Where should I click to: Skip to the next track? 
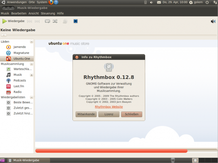37,21
